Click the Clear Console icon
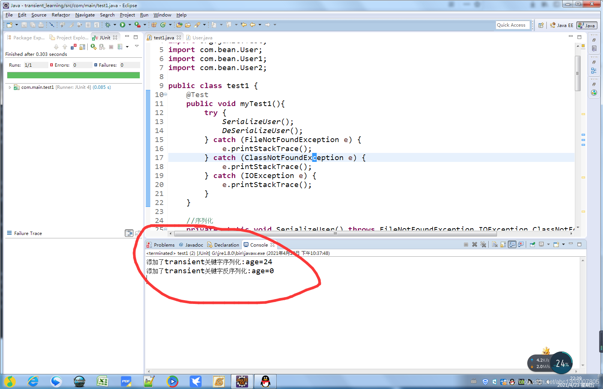Screen dimensions: 603x389 click(494, 244)
